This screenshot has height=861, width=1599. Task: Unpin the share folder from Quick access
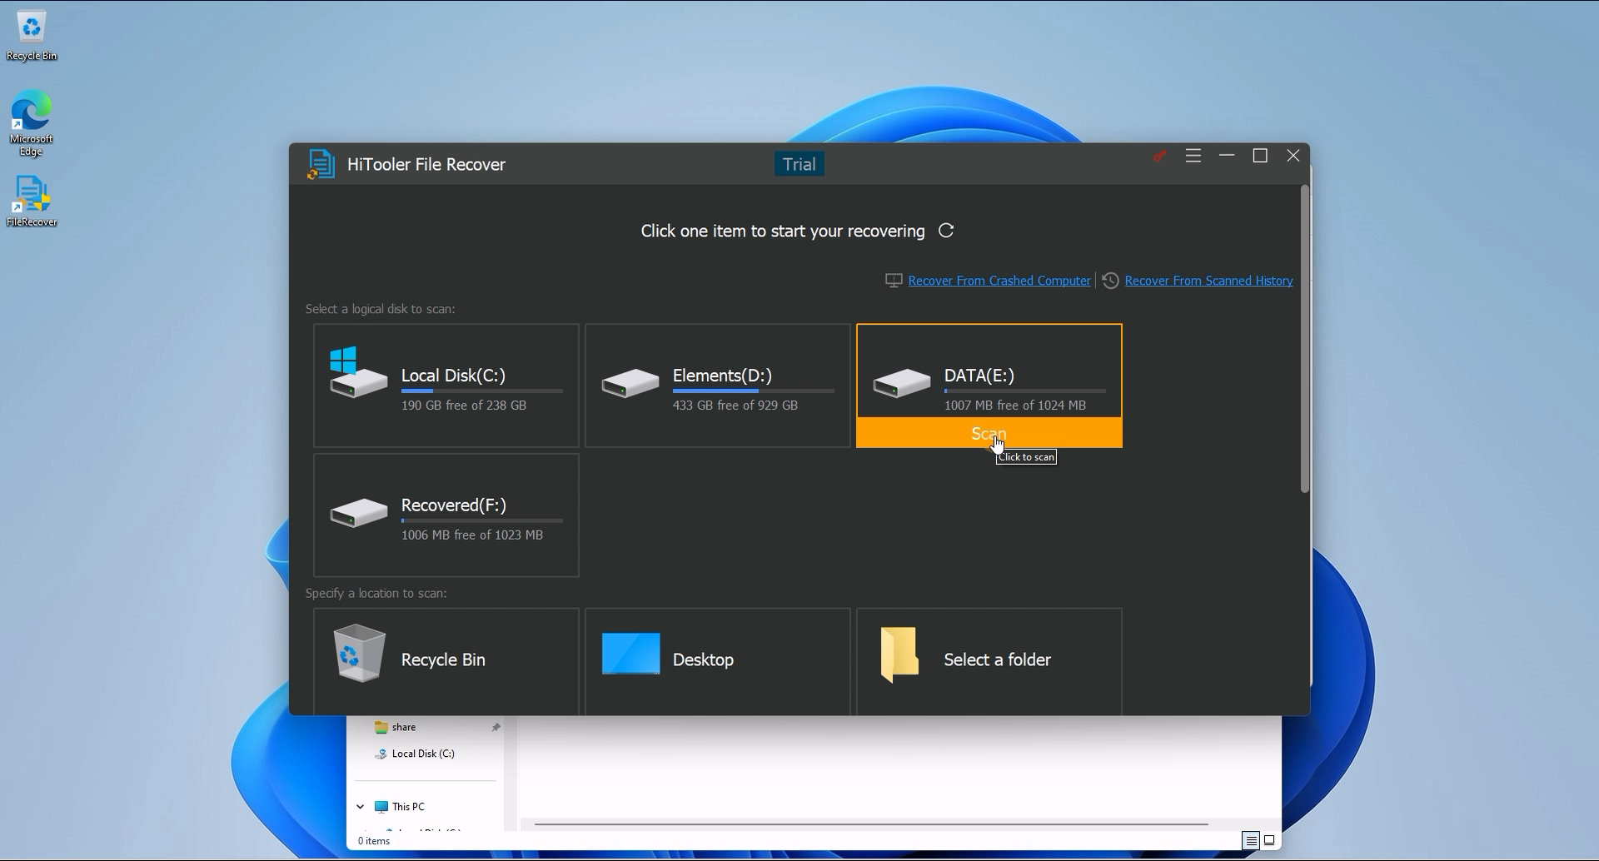[x=496, y=726]
